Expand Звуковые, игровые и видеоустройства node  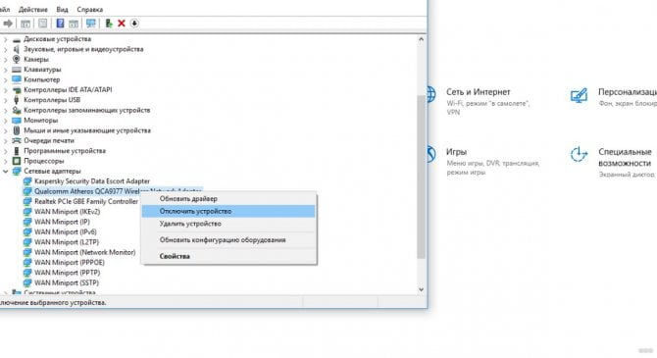coord(6,49)
